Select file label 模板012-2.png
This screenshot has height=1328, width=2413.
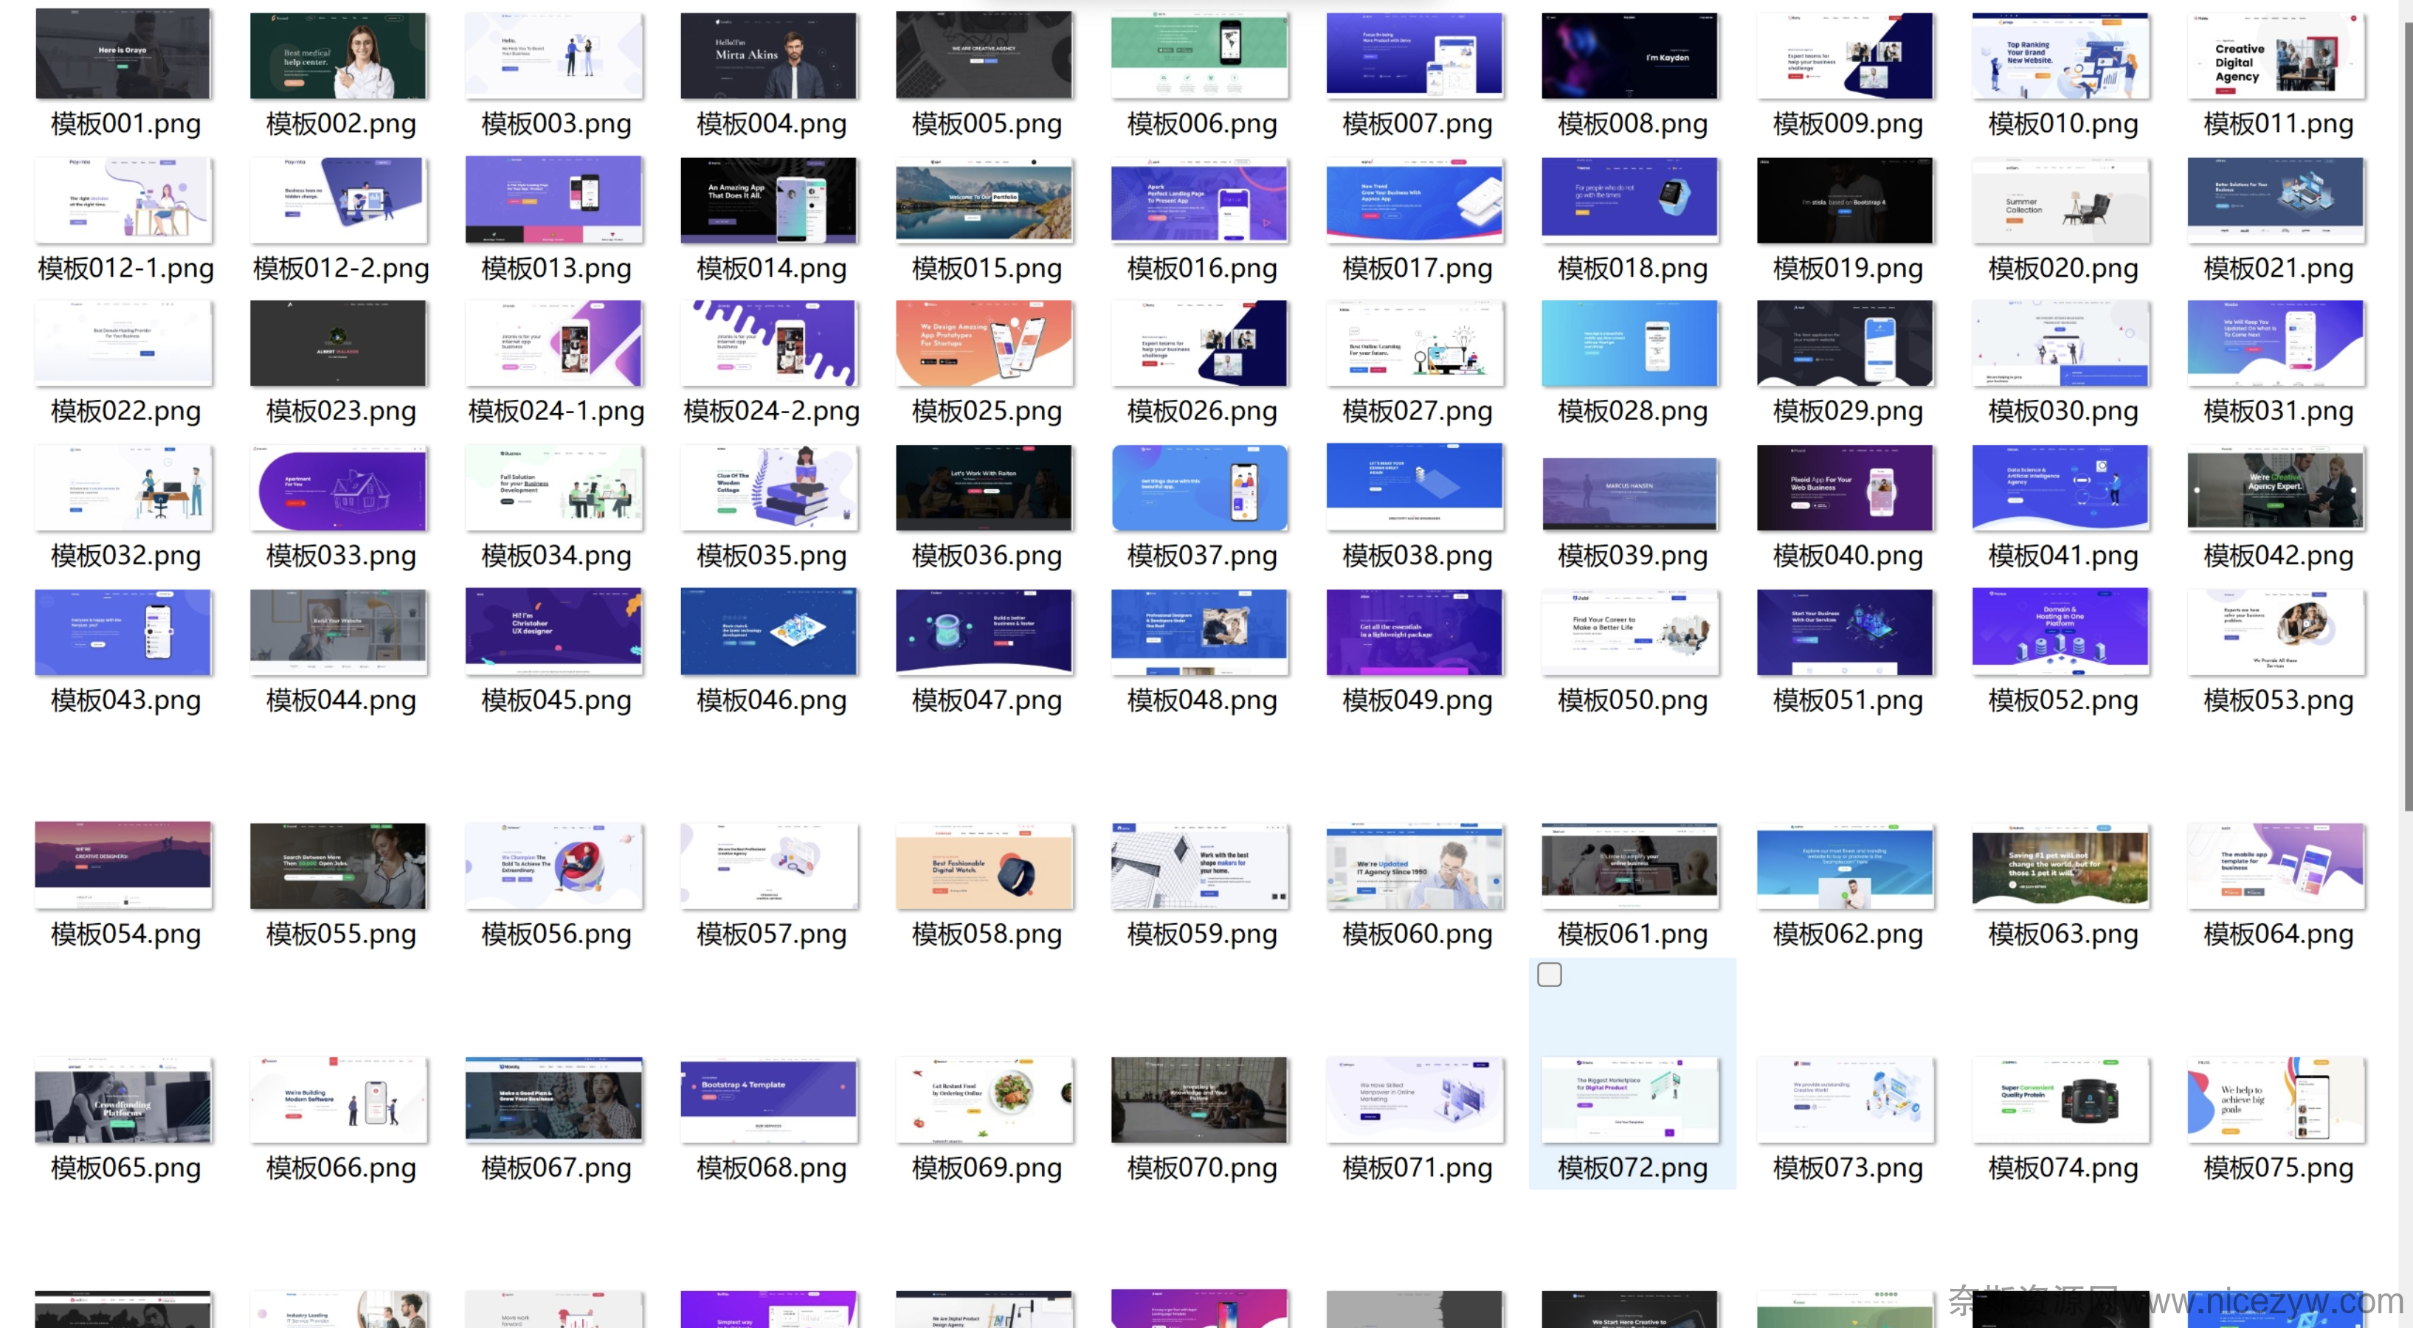click(x=341, y=269)
